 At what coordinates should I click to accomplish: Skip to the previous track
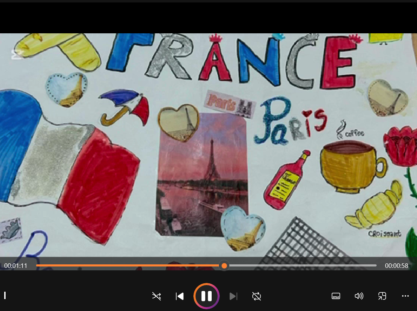pos(180,297)
